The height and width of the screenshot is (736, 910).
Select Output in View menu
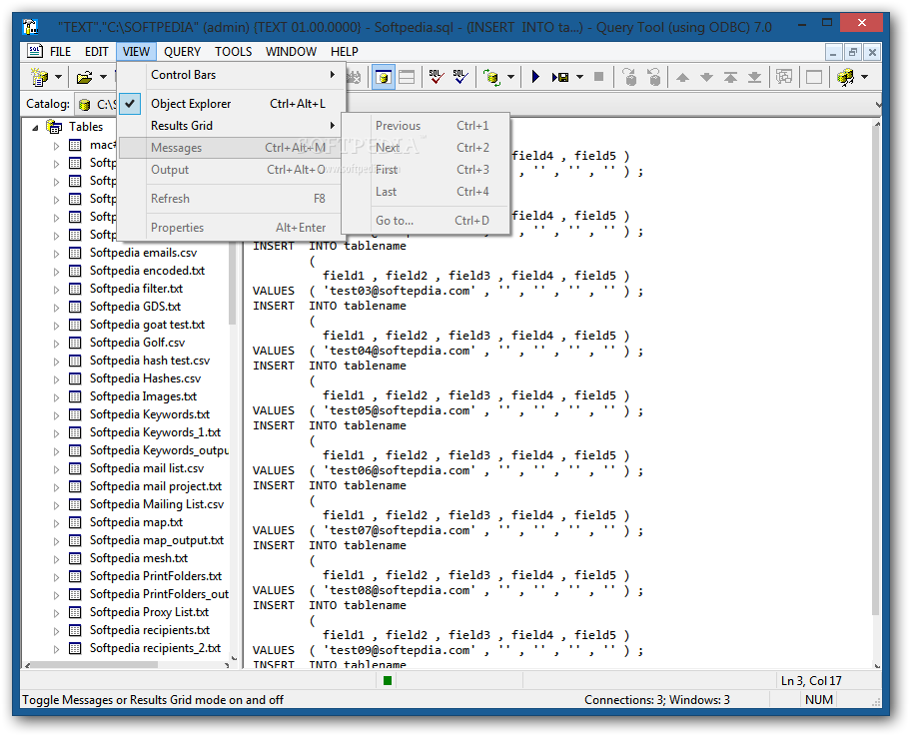(x=233, y=170)
